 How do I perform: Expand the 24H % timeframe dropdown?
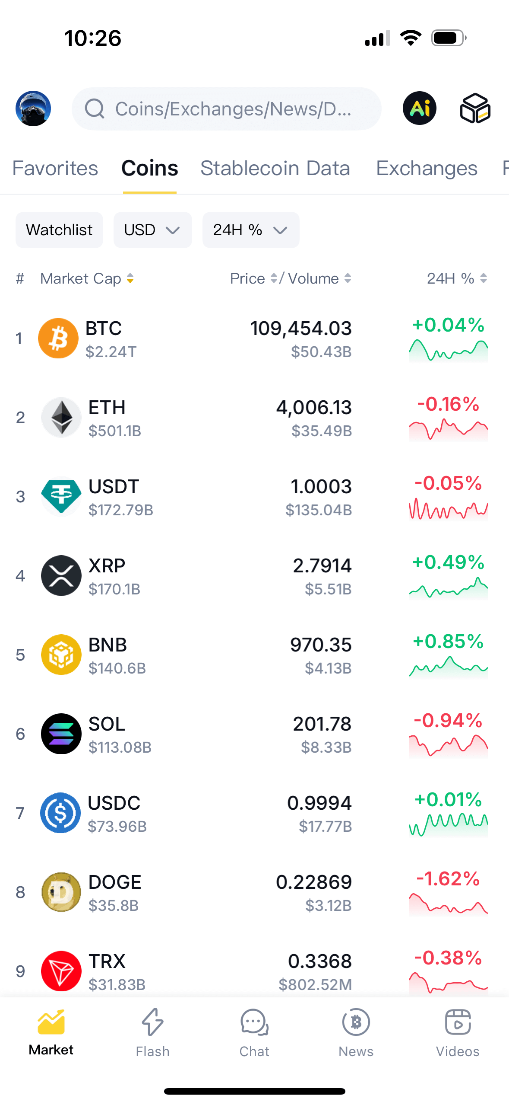(x=250, y=230)
